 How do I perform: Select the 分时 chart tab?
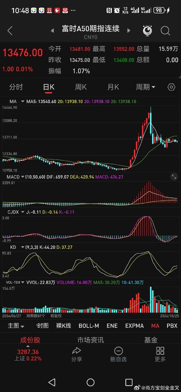click(x=16, y=87)
